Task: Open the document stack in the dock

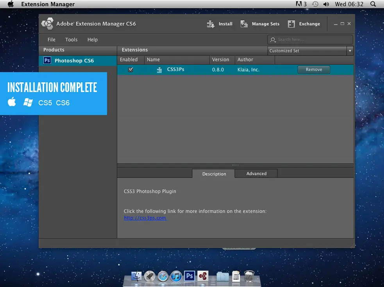Action: coord(236,276)
